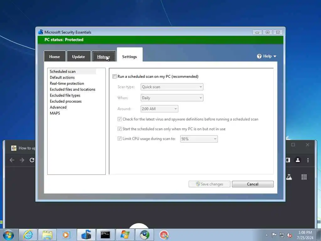Open the MAPS settings item
Viewport: 321px width, 241px height.
tap(55, 113)
